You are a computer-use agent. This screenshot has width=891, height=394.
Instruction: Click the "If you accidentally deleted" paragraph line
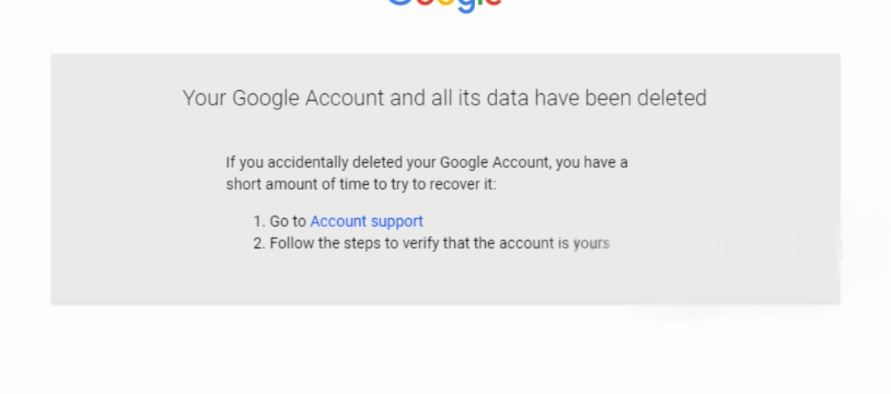[x=426, y=162]
